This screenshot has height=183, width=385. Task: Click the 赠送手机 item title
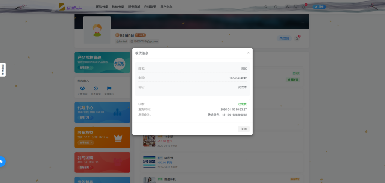pos(170,180)
